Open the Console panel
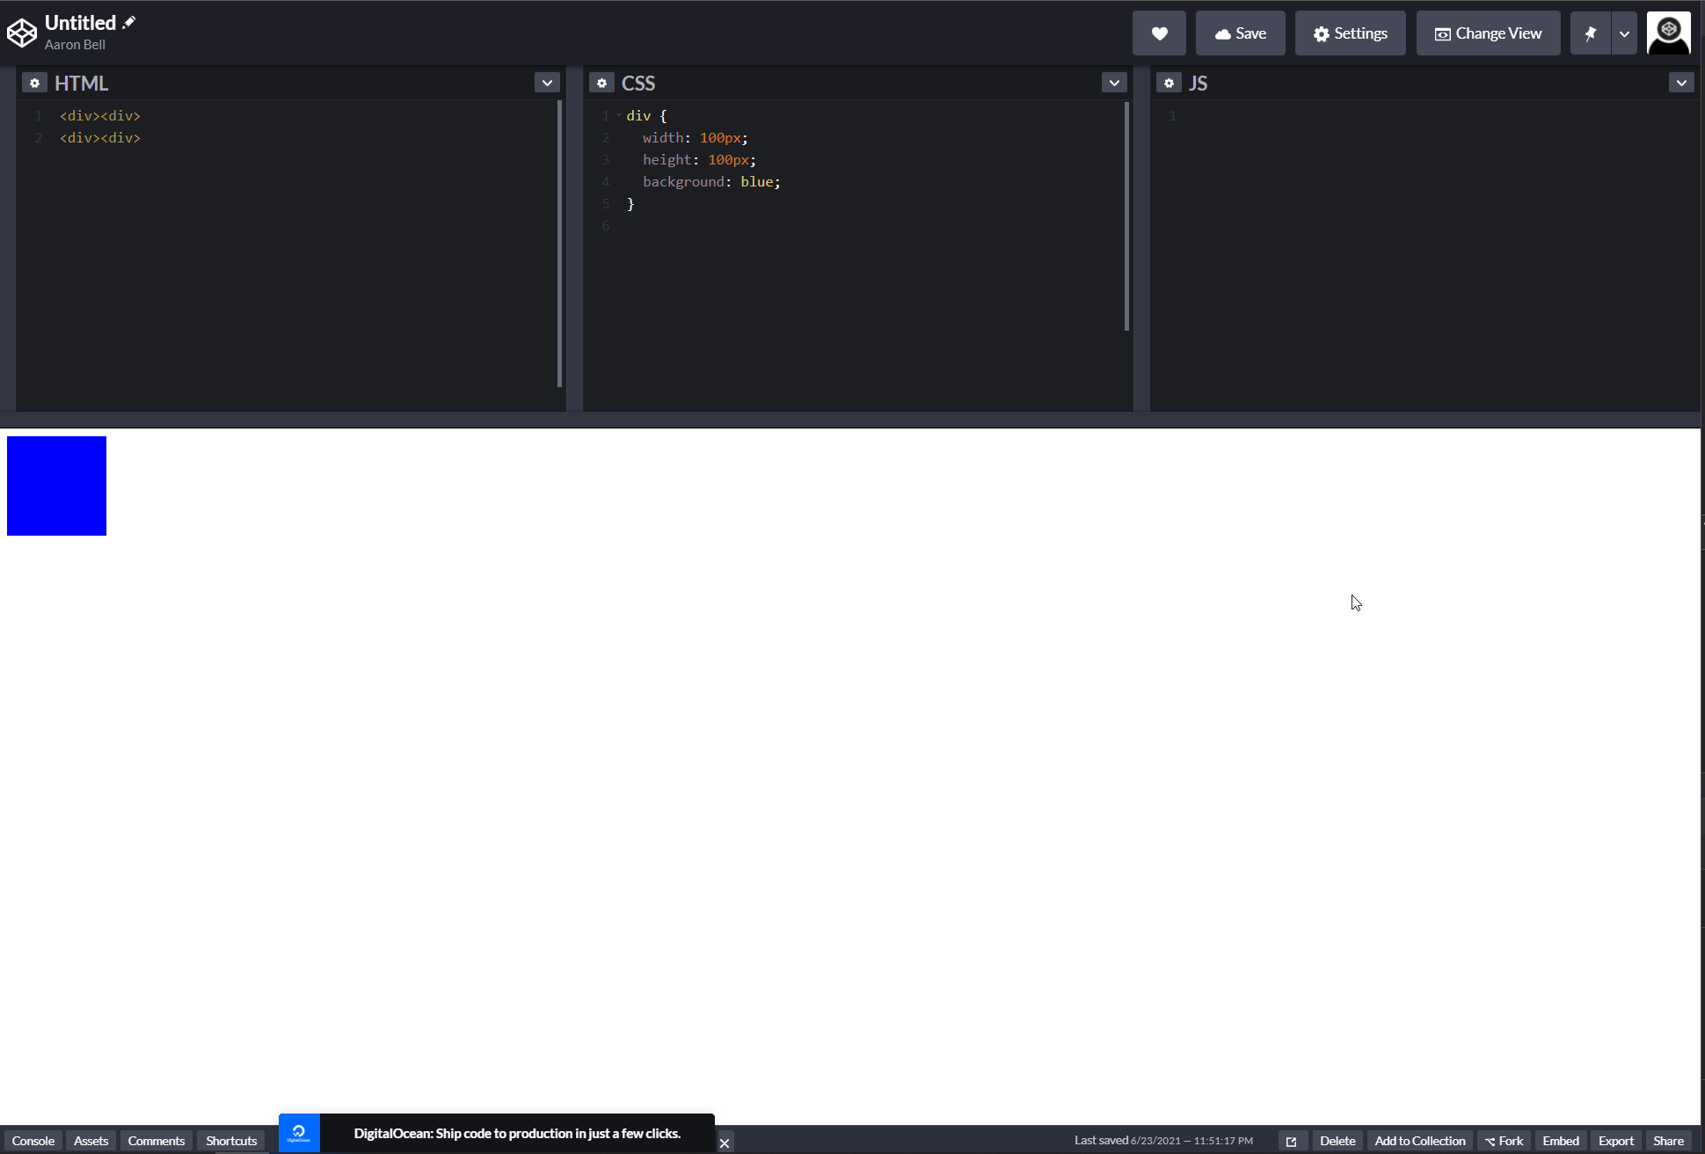The width and height of the screenshot is (1705, 1154). coord(33,1141)
